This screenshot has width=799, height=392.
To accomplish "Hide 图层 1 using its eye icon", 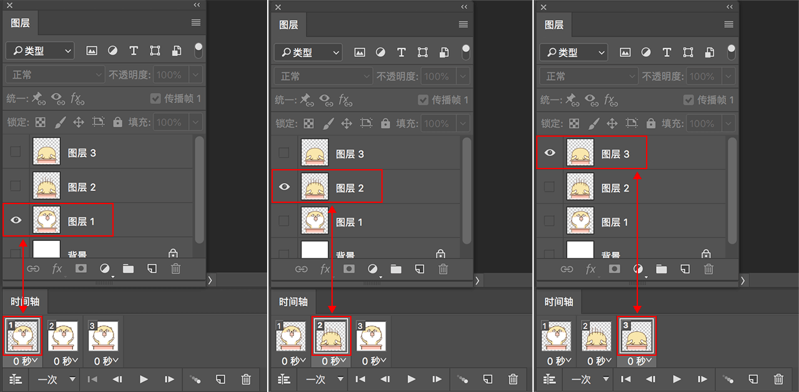I will coord(16,220).
